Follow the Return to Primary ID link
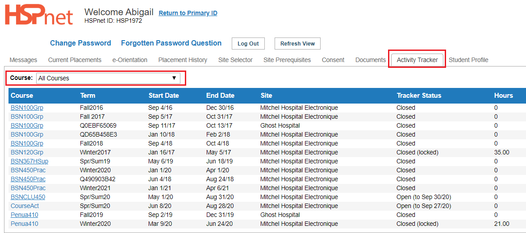This screenshot has width=526, height=233. 188,13
